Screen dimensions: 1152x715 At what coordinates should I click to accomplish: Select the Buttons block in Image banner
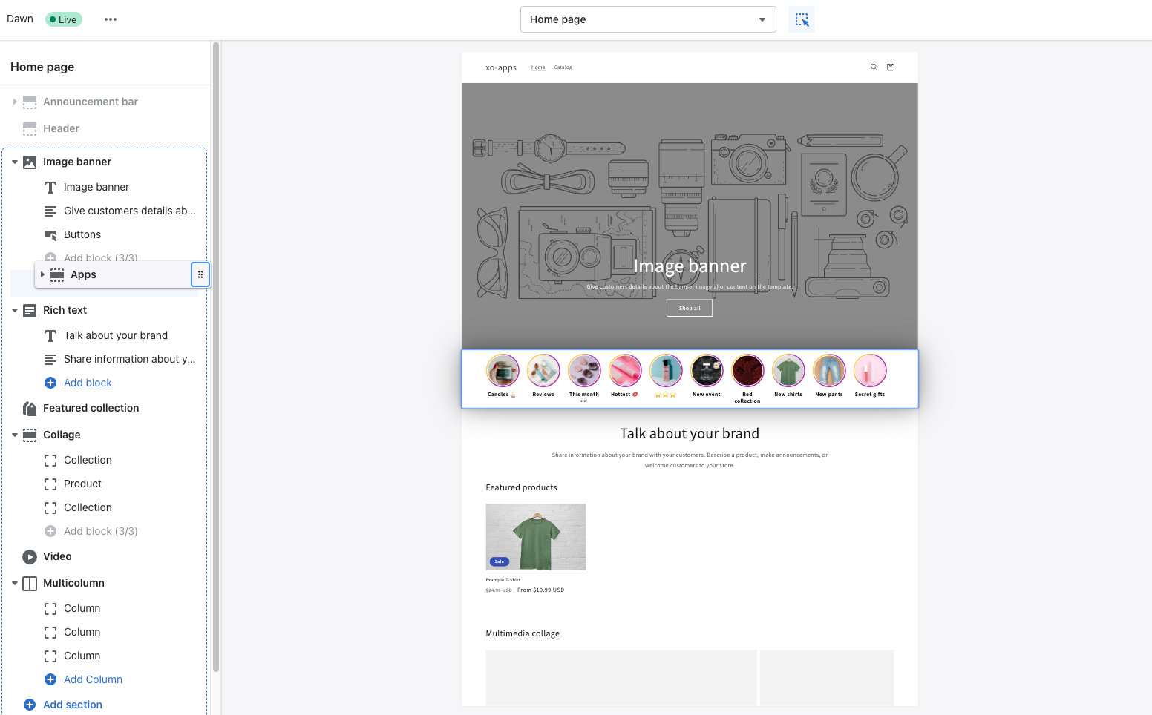(x=82, y=234)
